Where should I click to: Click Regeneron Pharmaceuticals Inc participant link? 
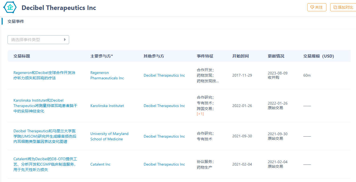tap(107, 75)
